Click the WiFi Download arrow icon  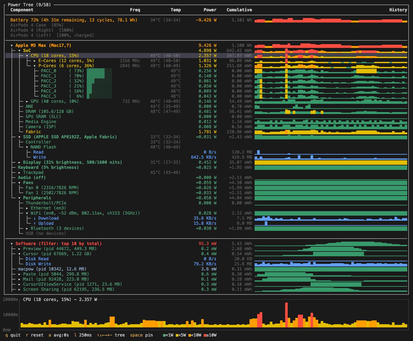(x=35, y=218)
